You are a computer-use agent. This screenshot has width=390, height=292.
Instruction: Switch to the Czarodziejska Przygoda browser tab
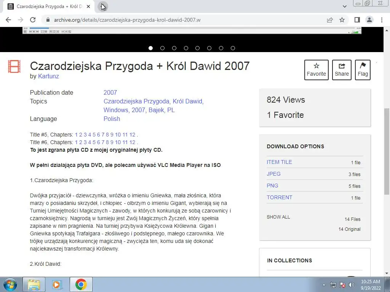coord(49,7)
